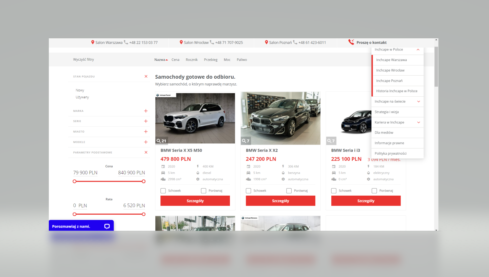Click the red callback phone icon next to Proszę o kontakt
Image resolution: width=489 pixels, height=277 pixels.
(x=351, y=42)
